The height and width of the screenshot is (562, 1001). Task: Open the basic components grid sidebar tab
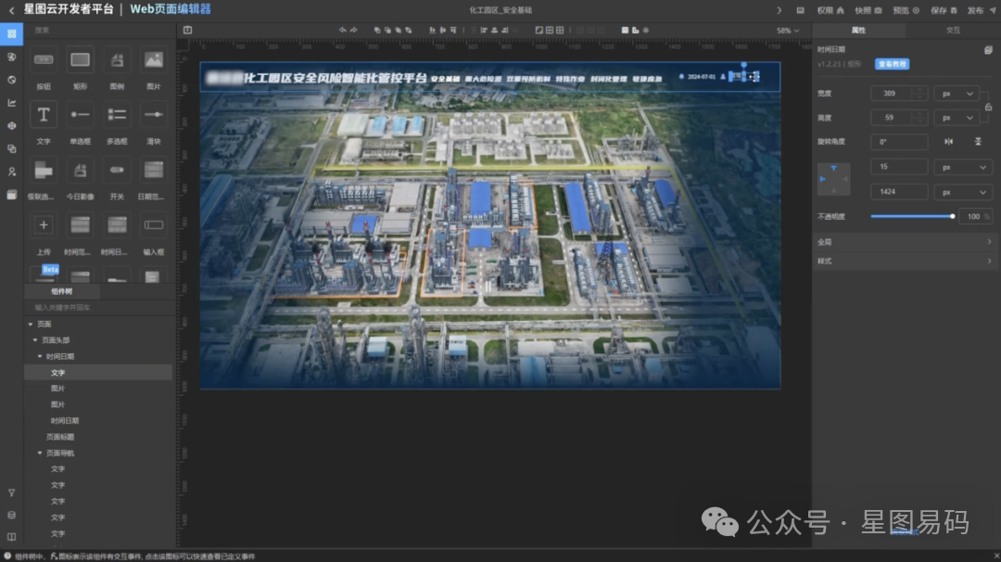11,33
